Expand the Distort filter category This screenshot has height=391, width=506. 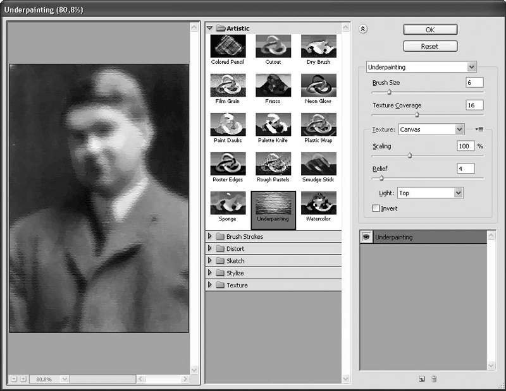210,248
